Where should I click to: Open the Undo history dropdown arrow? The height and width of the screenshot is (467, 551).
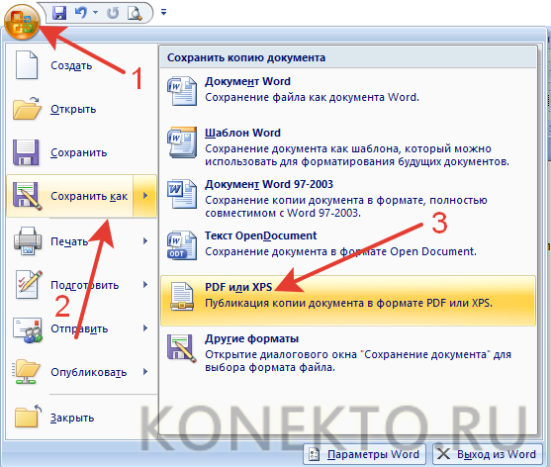pyautogui.click(x=95, y=13)
